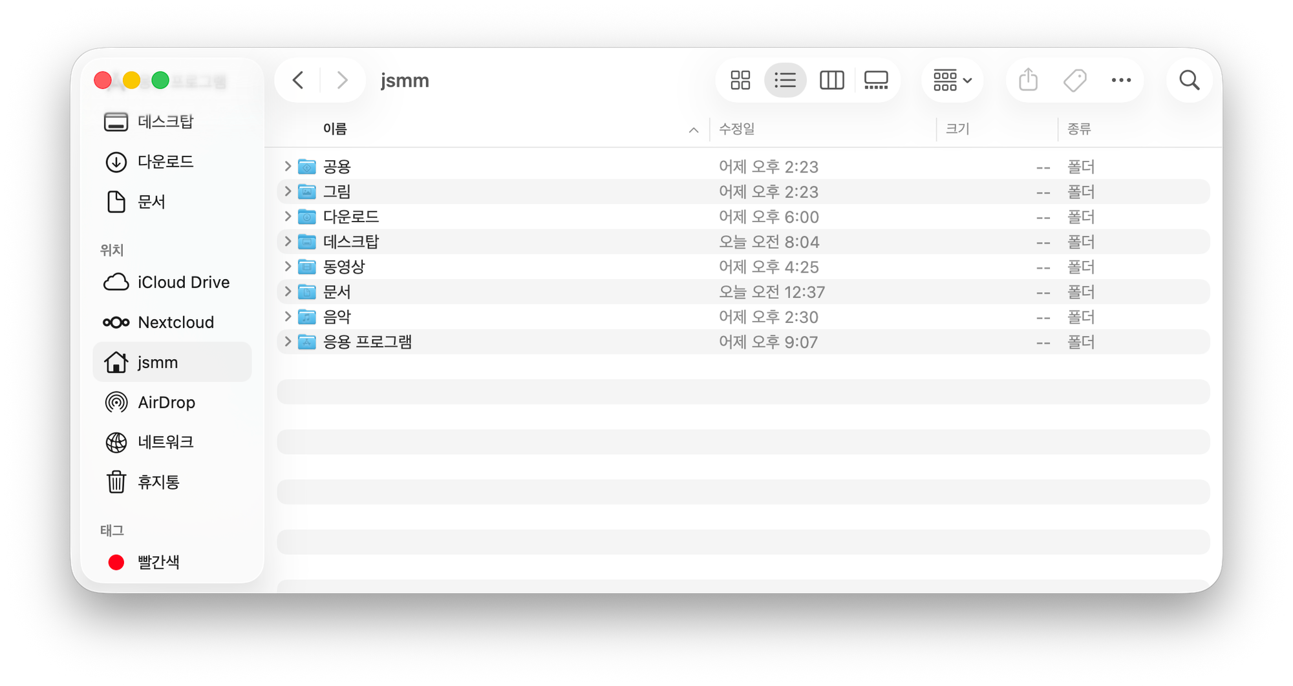Sort by 이름 column header
This screenshot has width=1293, height=686.
[x=335, y=129]
